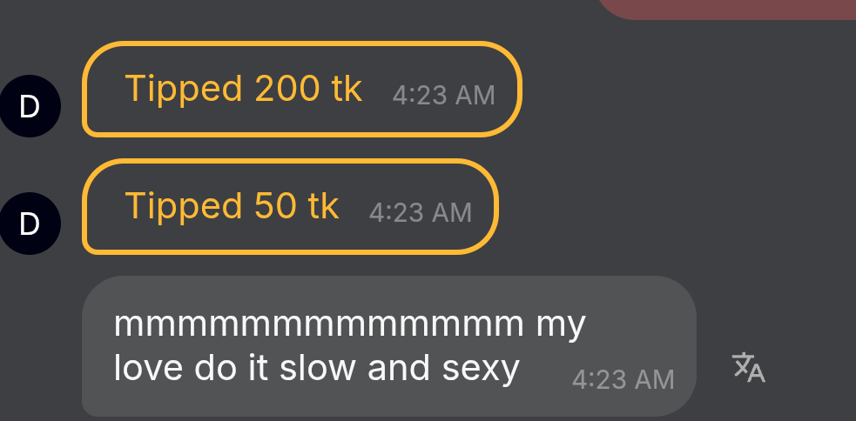
Task: Click the 4:23 AM timestamp on 200 tk tip
Action: tap(443, 96)
